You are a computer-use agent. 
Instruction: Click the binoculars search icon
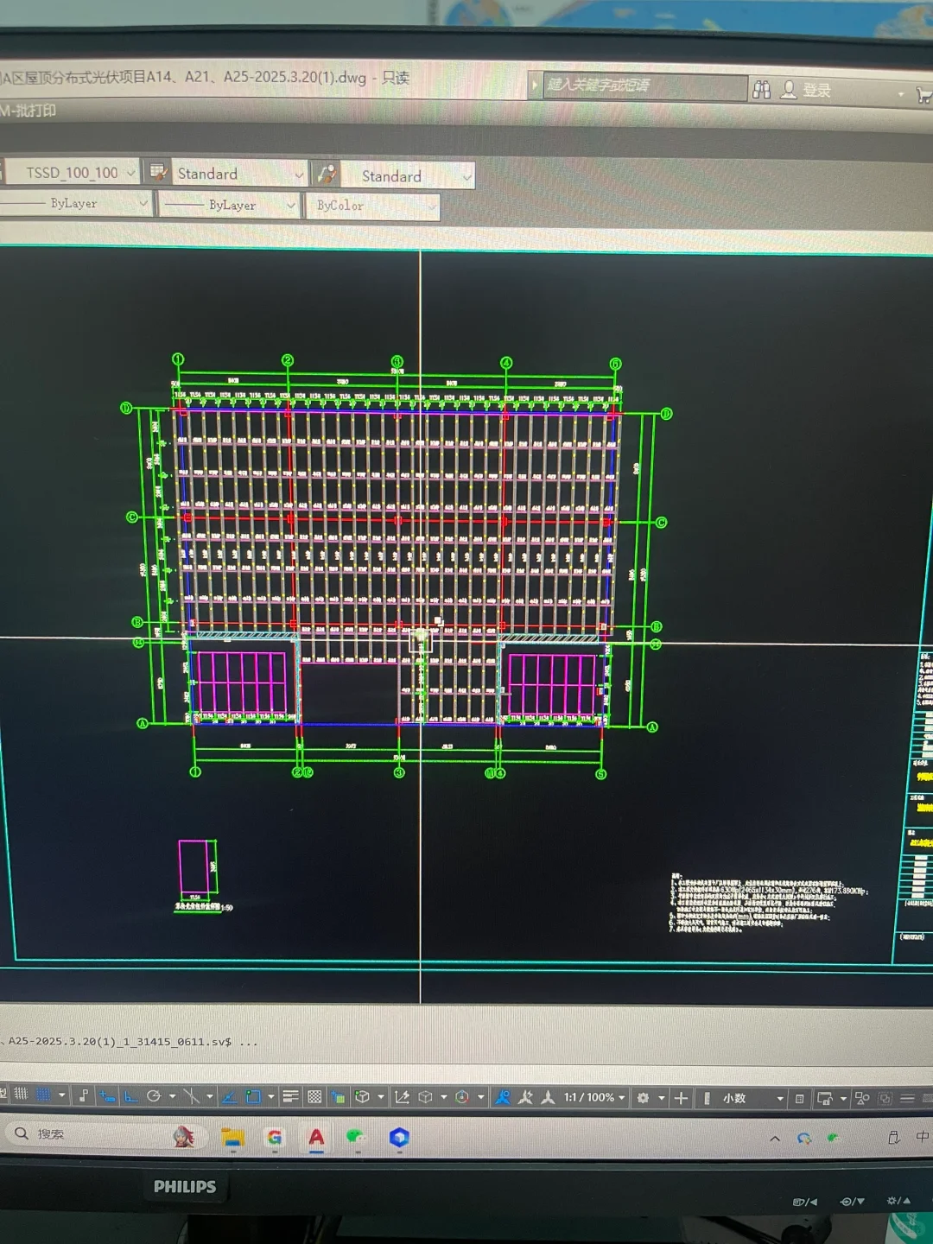[x=761, y=89]
